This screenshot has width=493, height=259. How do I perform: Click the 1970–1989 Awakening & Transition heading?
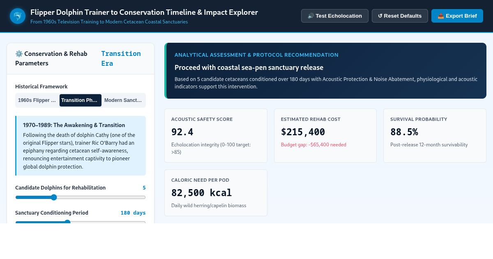74,125
